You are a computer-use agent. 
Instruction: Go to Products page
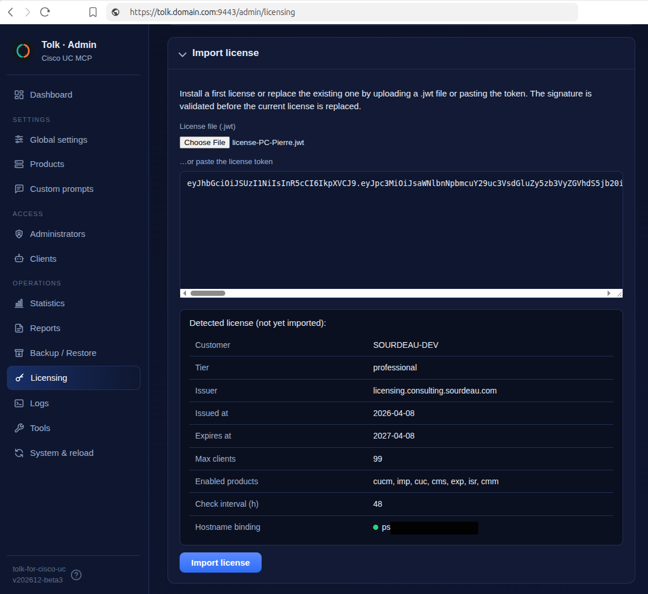73,164
